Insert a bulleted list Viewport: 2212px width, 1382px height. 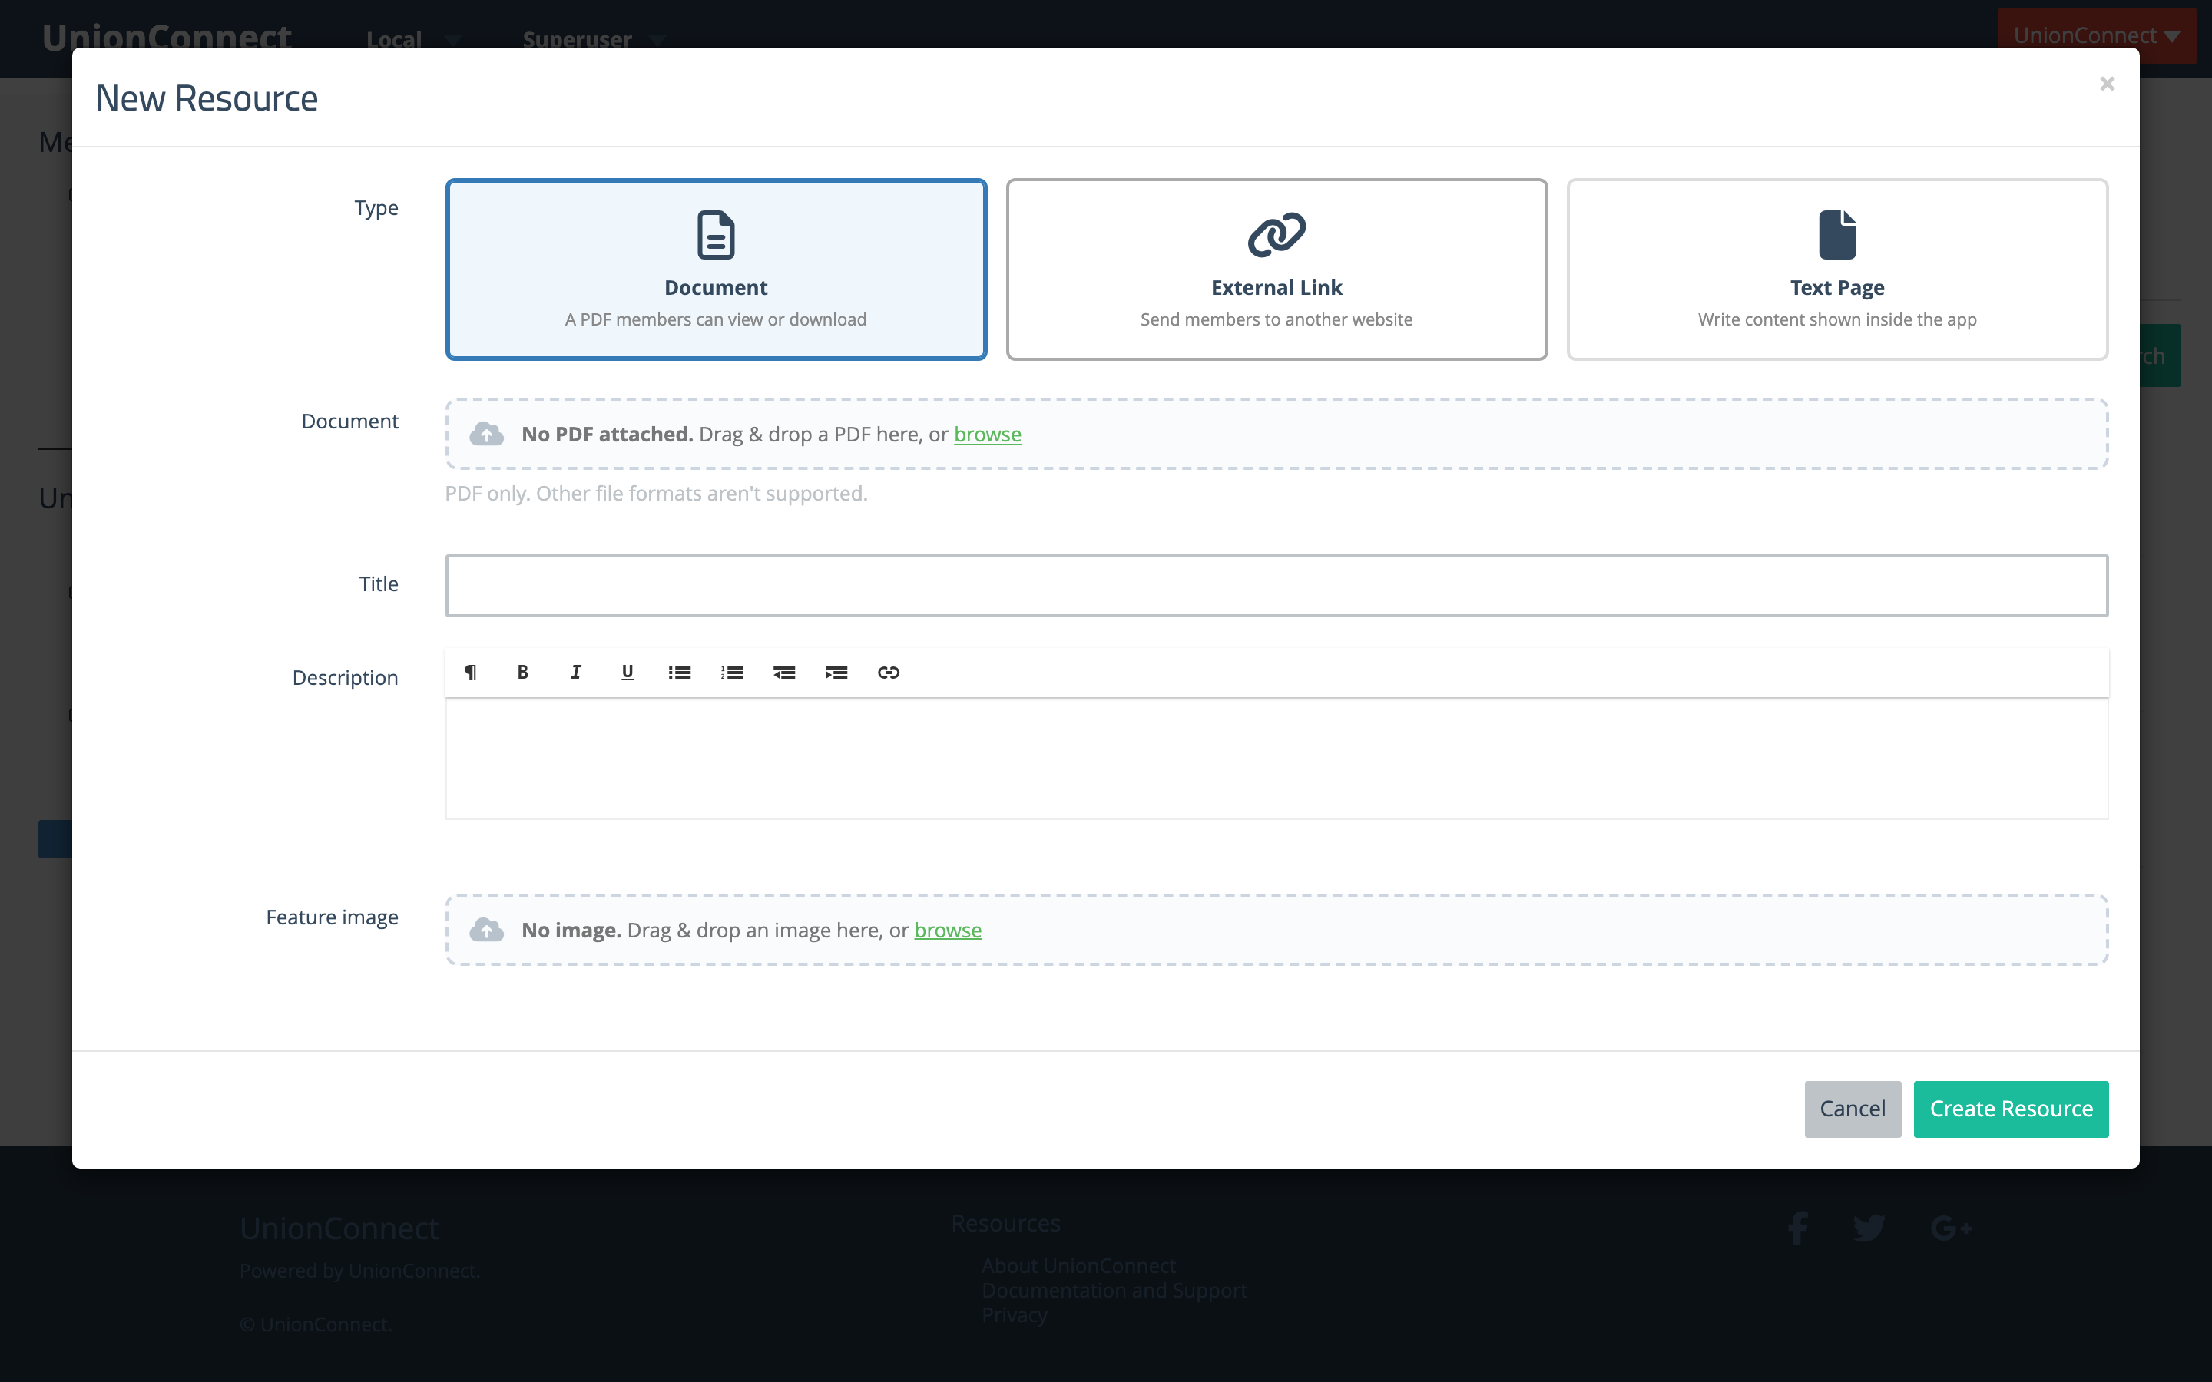[x=679, y=673]
